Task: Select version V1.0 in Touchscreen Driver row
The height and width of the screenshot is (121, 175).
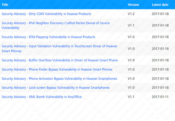Action: click(x=131, y=49)
